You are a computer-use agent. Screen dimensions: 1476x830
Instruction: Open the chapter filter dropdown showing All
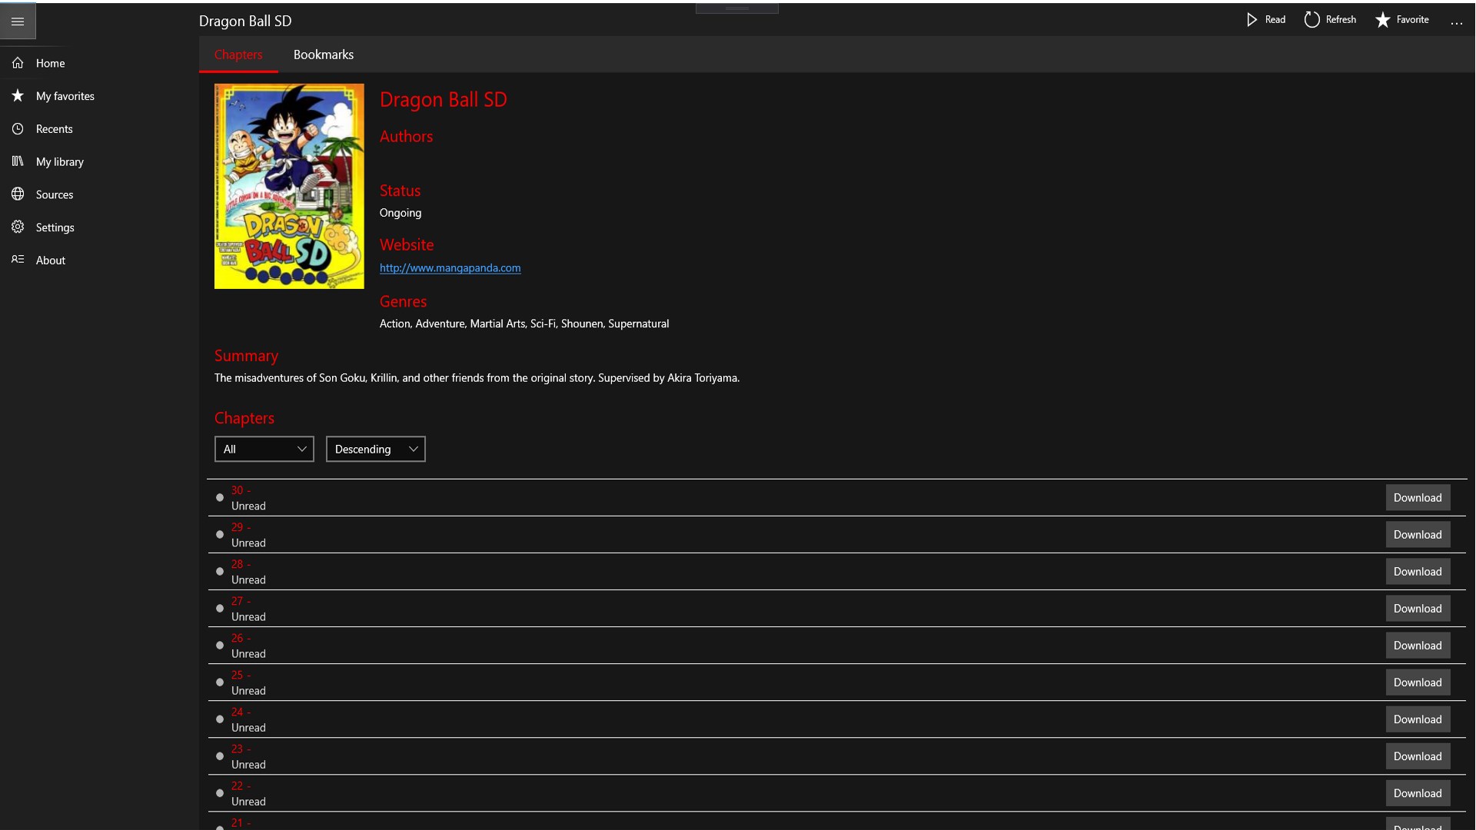[264, 449]
